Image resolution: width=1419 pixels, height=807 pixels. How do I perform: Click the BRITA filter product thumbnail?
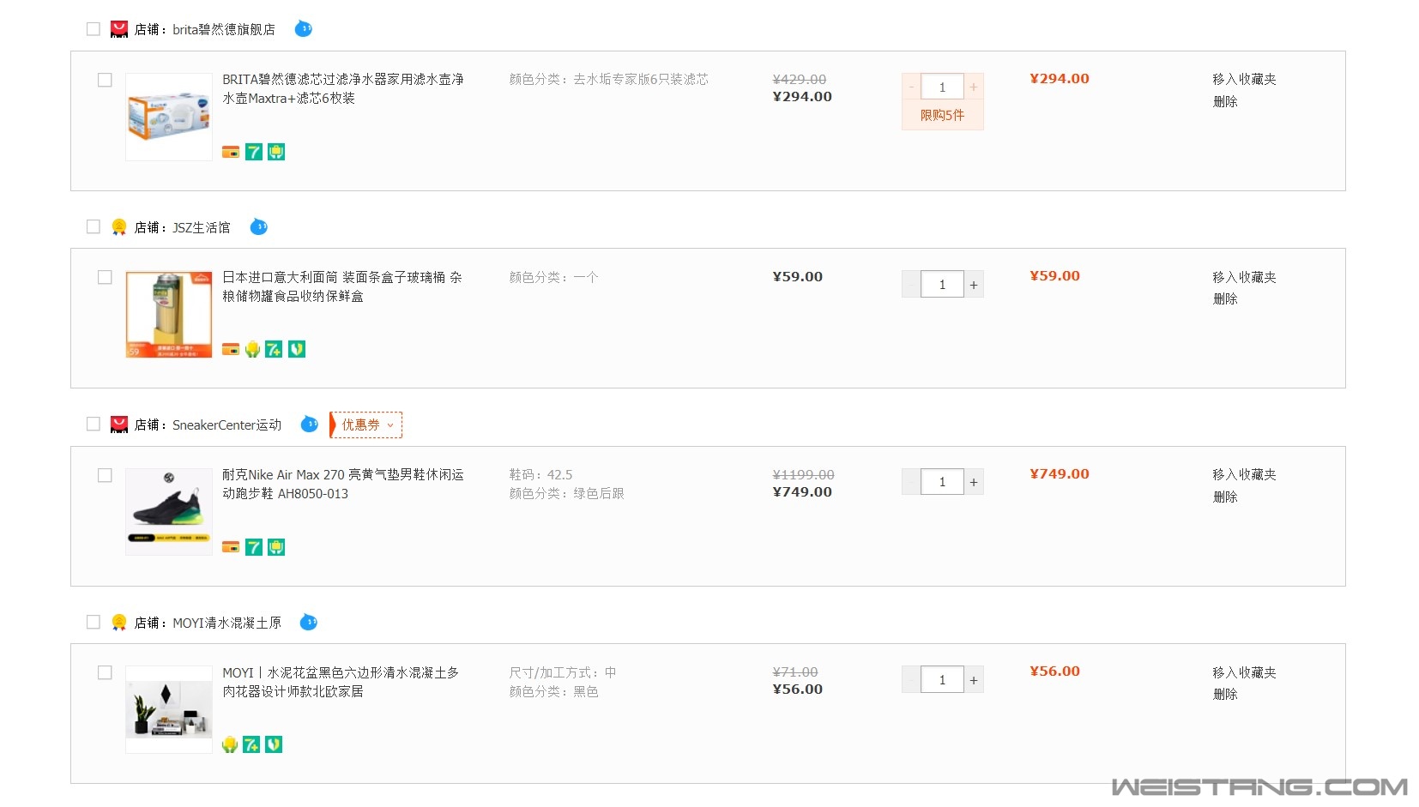coord(169,117)
